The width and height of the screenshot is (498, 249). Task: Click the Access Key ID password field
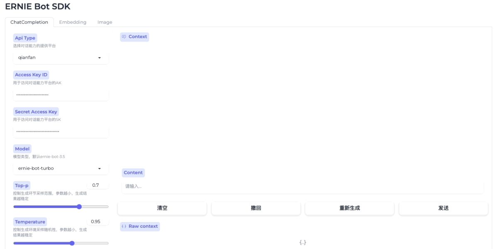pos(61,95)
